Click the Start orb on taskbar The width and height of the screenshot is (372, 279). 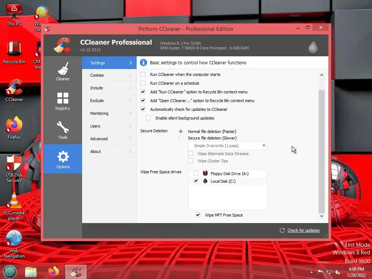coord(10,272)
